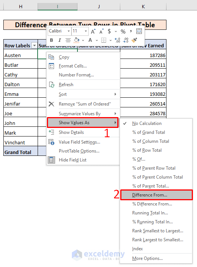Select Rank Smallest to Largest

pyautogui.click(x=156, y=231)
